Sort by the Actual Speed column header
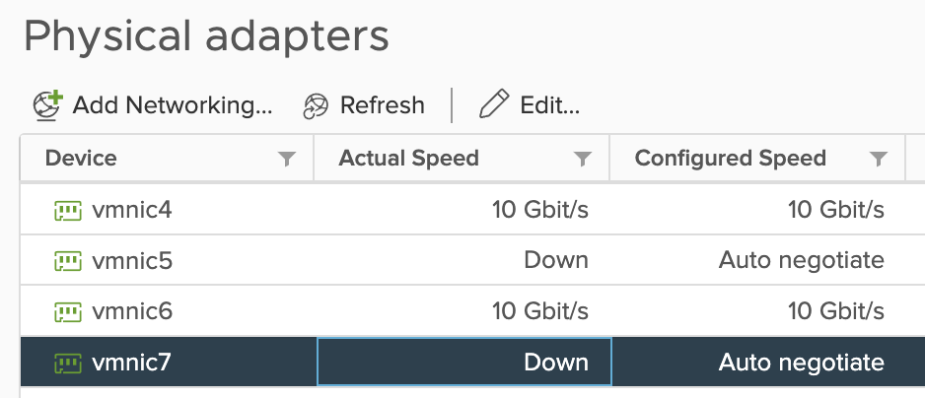The image size is (925, 398). pyautogui.click(x=408, y=159)
